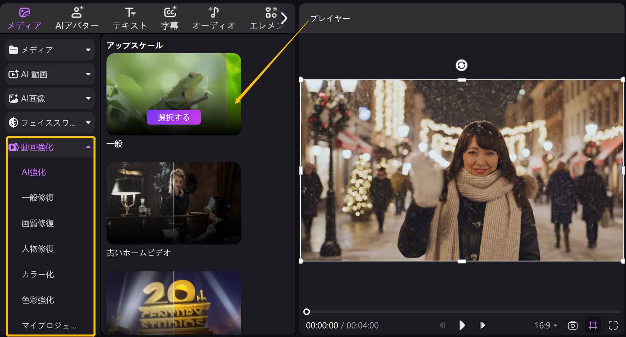Select カラー化 in the sidebar
The height and width of the screenshot is (337, 626).
click(38, 274)
